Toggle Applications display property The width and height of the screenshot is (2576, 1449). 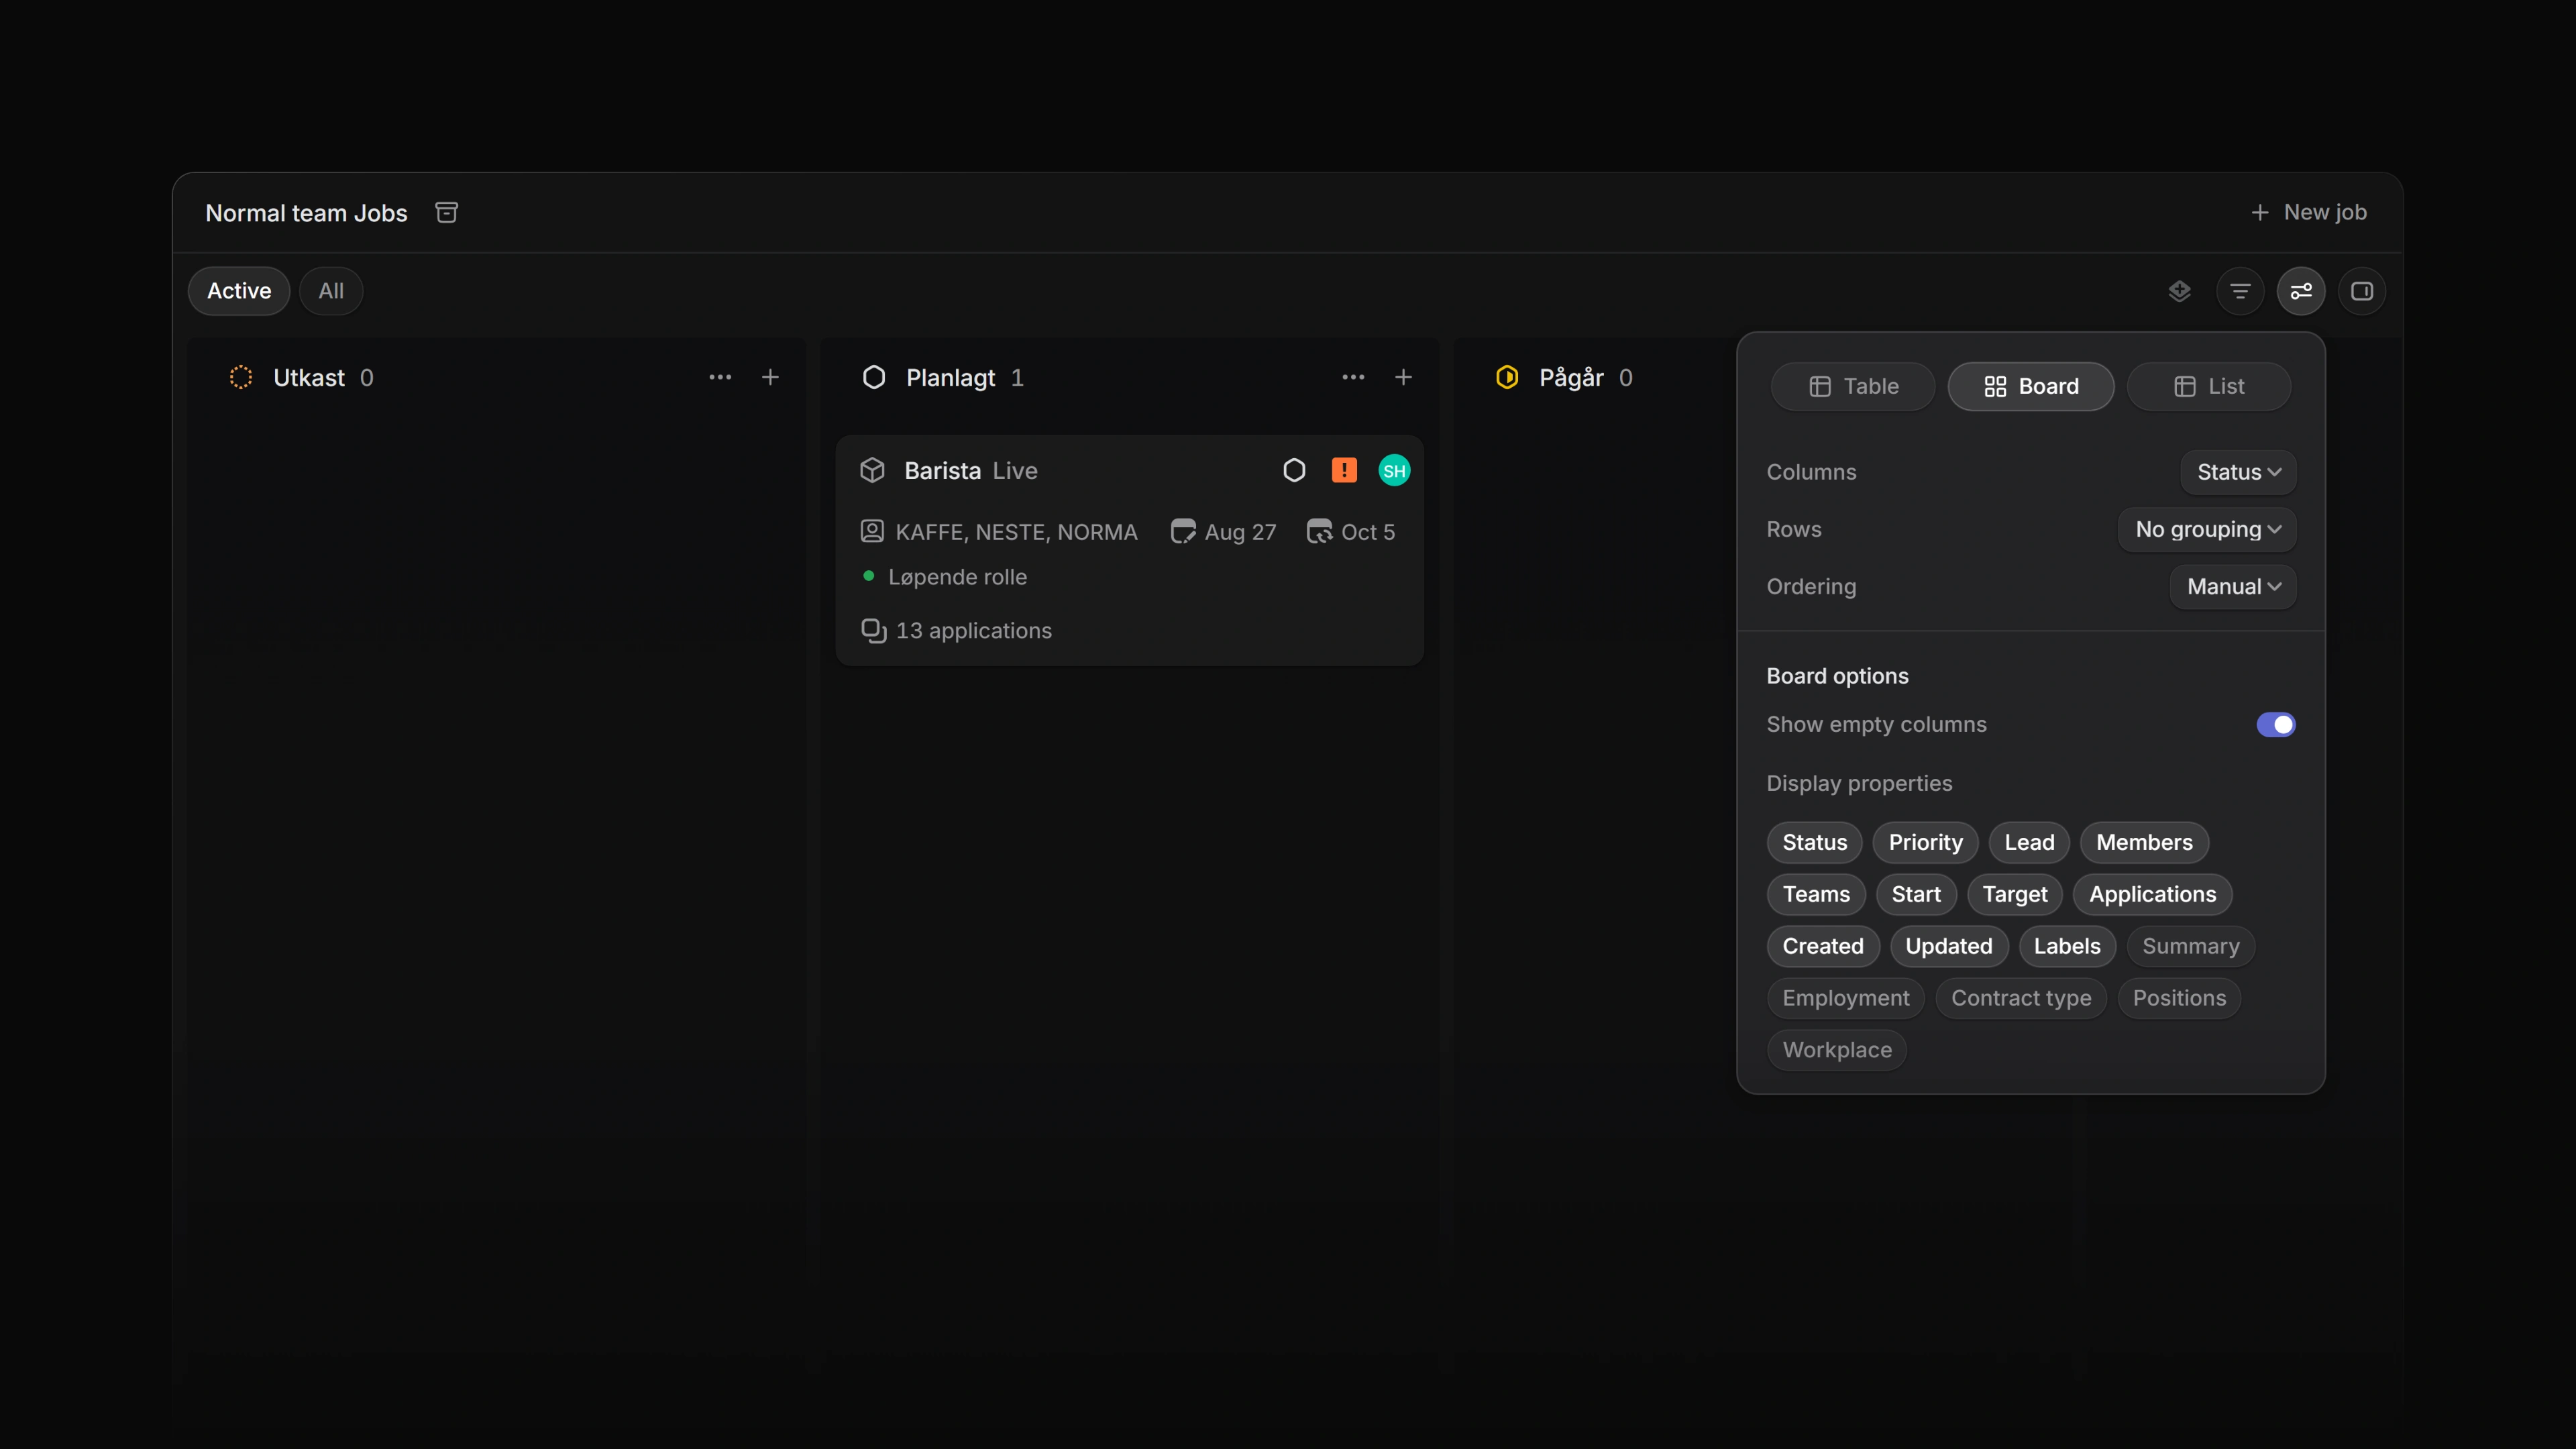[2152, 894]
